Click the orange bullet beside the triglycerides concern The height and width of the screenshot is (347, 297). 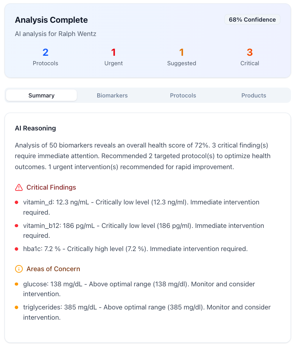click(x=17, y=307)
